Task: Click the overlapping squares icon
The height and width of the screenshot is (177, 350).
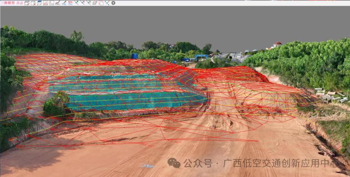Action: click(x=101, y=3)
